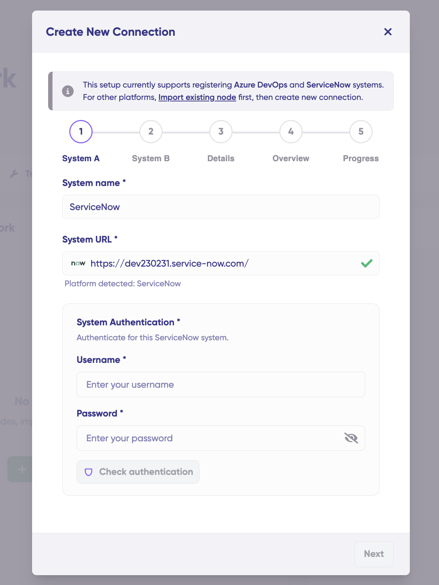Click the ServiceNow logo in URL field
Screen dimensions: 439x585
(78, 263)
